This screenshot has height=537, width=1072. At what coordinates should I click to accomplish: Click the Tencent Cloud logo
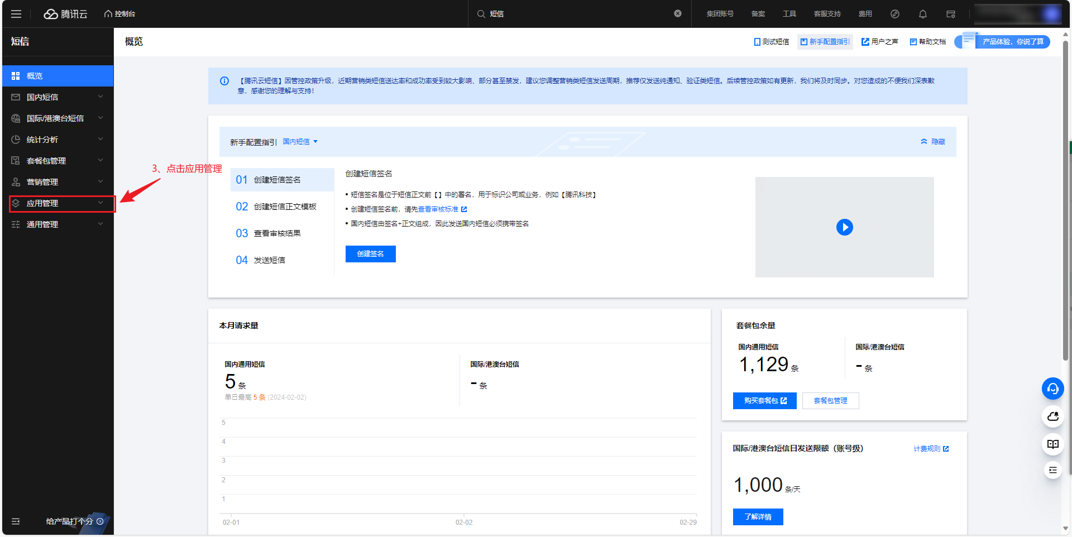click(65, 14)
